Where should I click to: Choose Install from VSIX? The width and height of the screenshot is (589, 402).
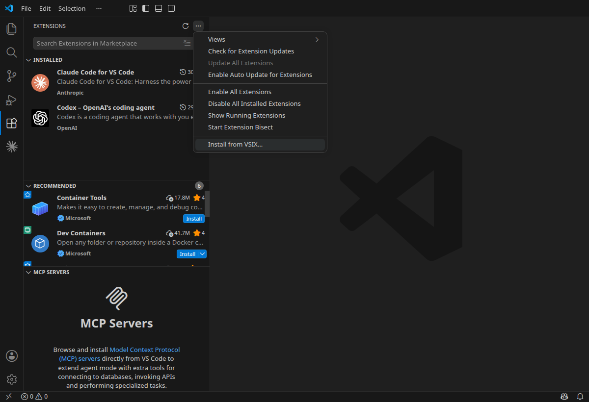[x=260, y=145]
